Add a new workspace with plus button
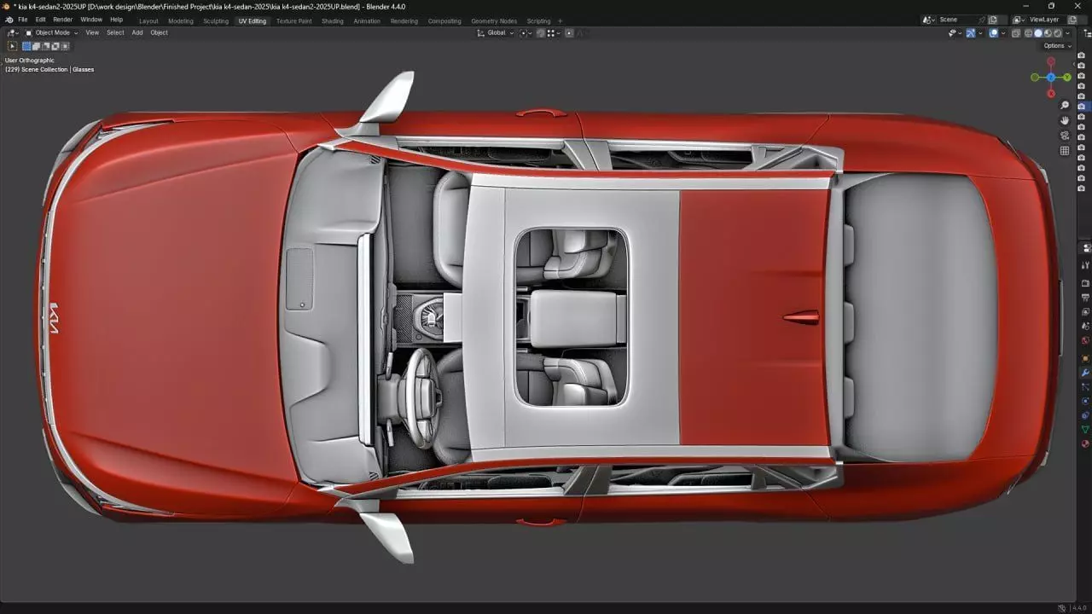1092x614 pixels. pyautogui.click(x=561, y=20)
